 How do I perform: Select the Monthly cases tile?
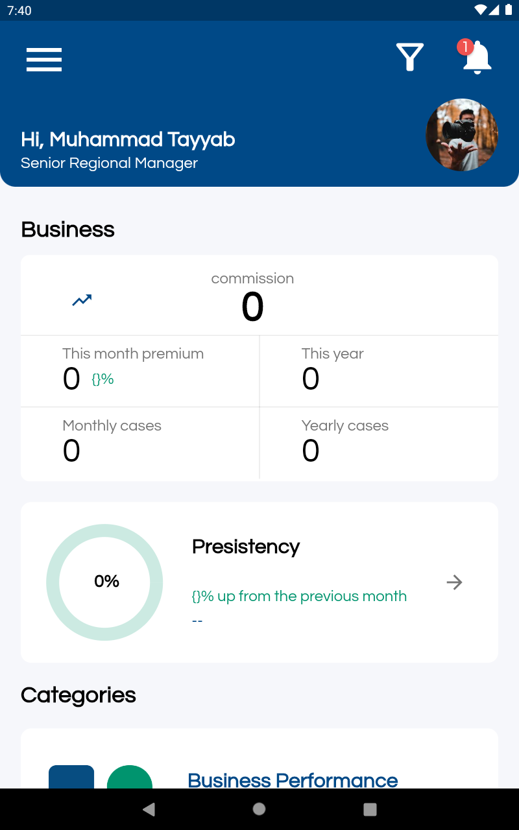tap(140, 444)
